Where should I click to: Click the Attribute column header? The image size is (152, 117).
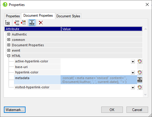click(x=33, y=29)
